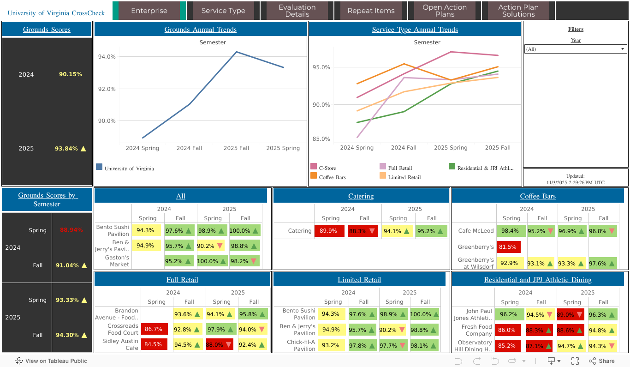Click the Catering panel heading link
The width and height of the screenshot is (630, 367).
(x=361, y=196)
